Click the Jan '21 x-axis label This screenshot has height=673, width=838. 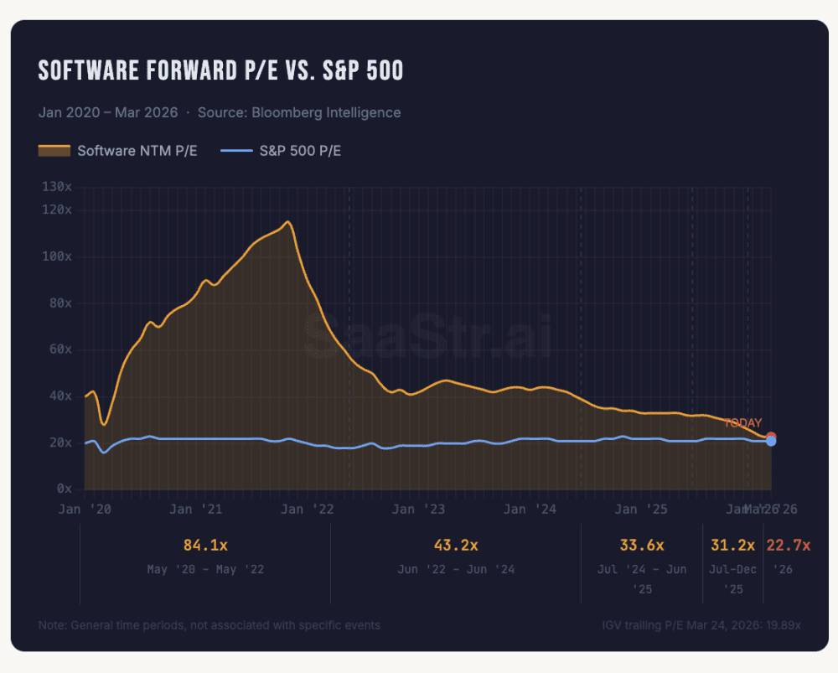(x=195, y=510)
